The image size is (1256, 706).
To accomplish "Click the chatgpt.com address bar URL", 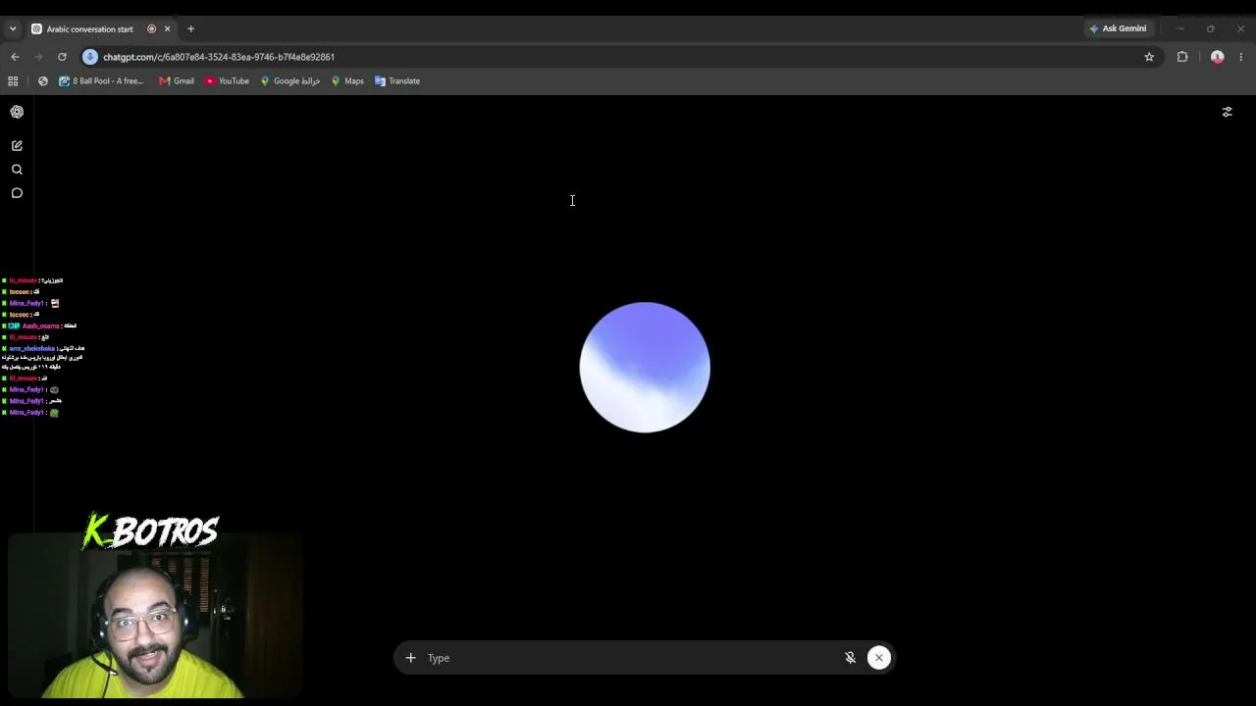I will click(219, 57).
